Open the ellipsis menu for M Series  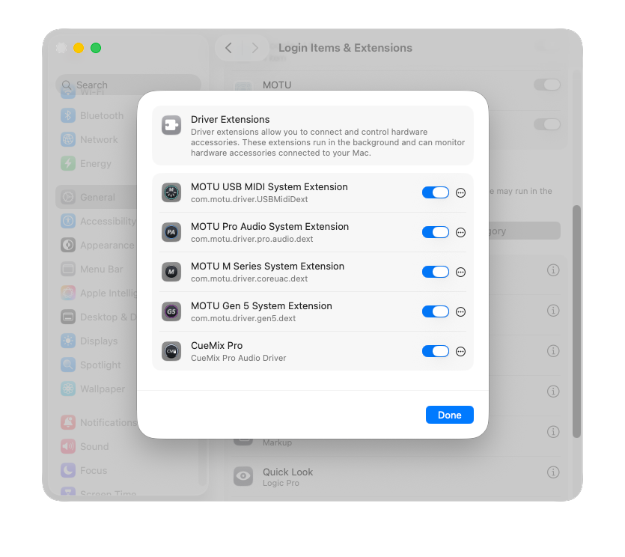point(460,272)
